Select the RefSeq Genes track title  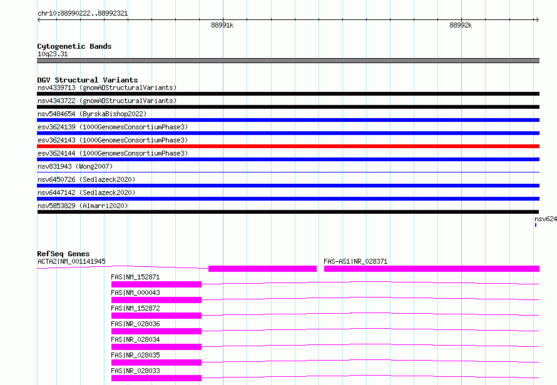click(x=63, y=254)
